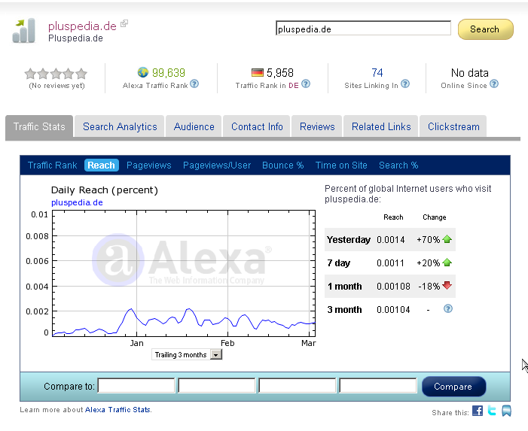The height and width of the screenshot is (431, 528).
Task: Click green up arrow in Yesterday row
Action: tap(447, 239)
